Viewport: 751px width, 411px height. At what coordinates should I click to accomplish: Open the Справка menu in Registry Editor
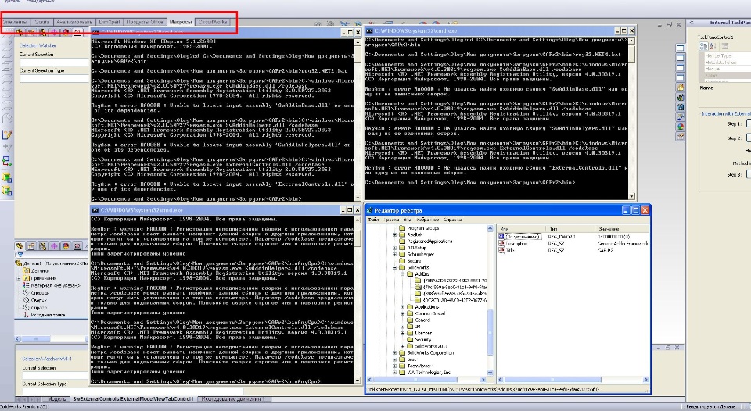pos(453,220)
